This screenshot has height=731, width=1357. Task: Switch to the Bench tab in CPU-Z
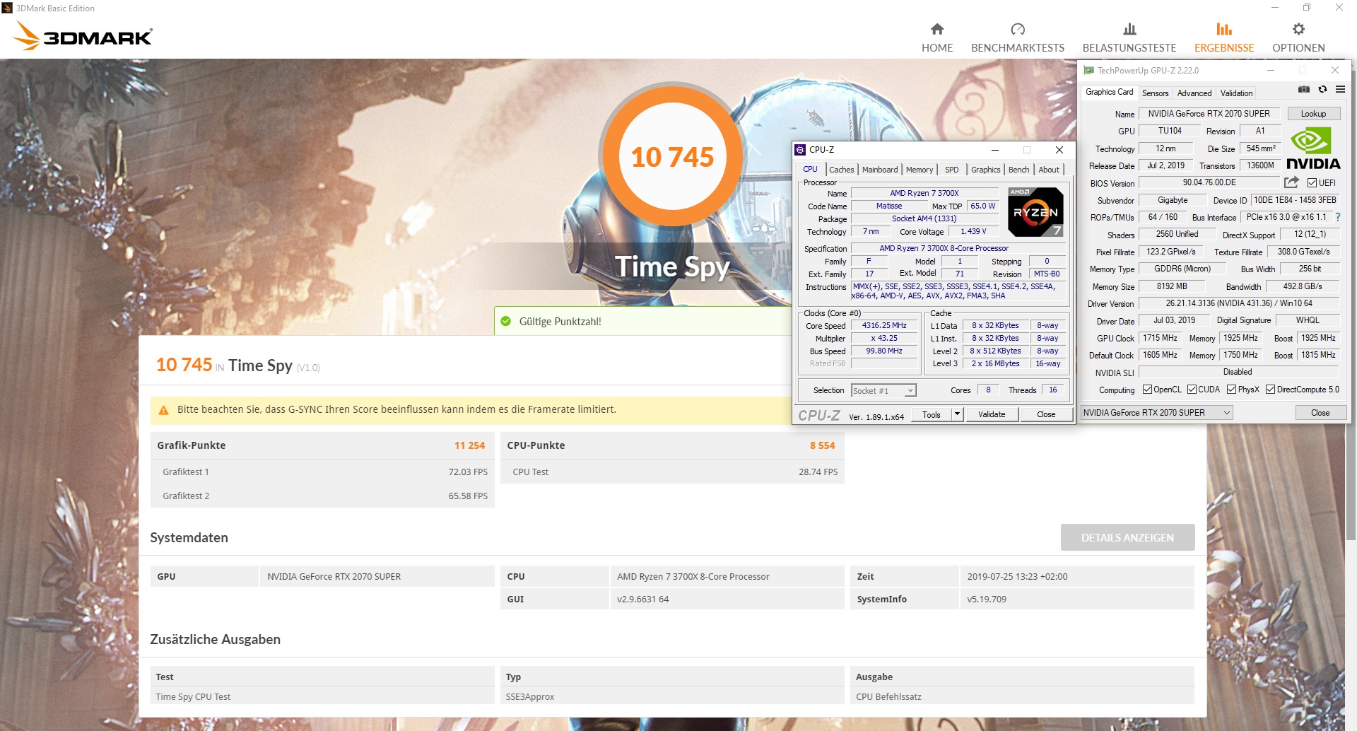(x=1018, y=170)
